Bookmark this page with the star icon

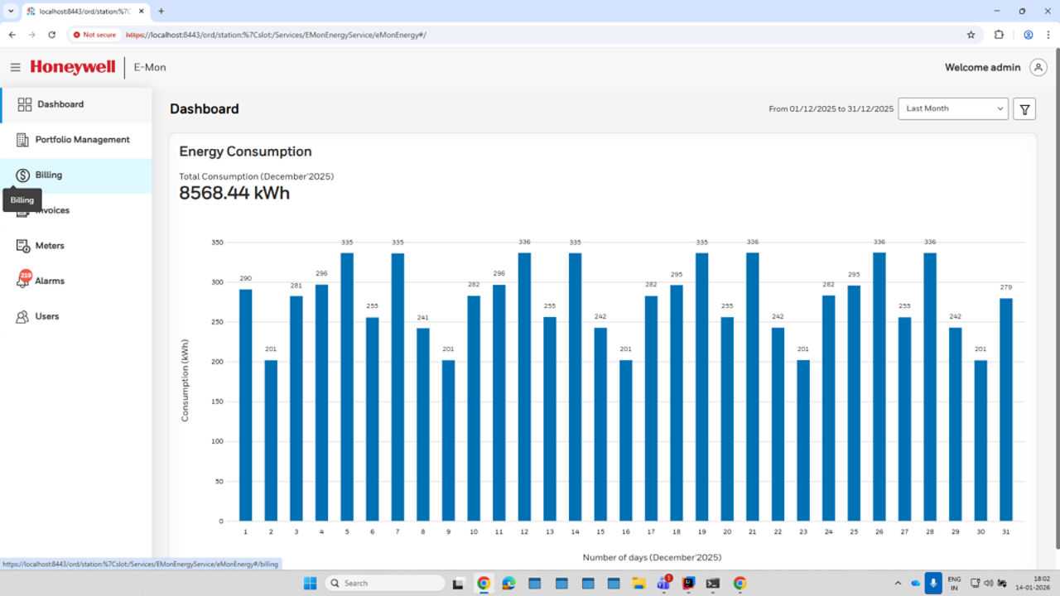(971, 35)
